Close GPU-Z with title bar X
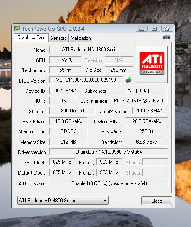 [x=167, y=29]
